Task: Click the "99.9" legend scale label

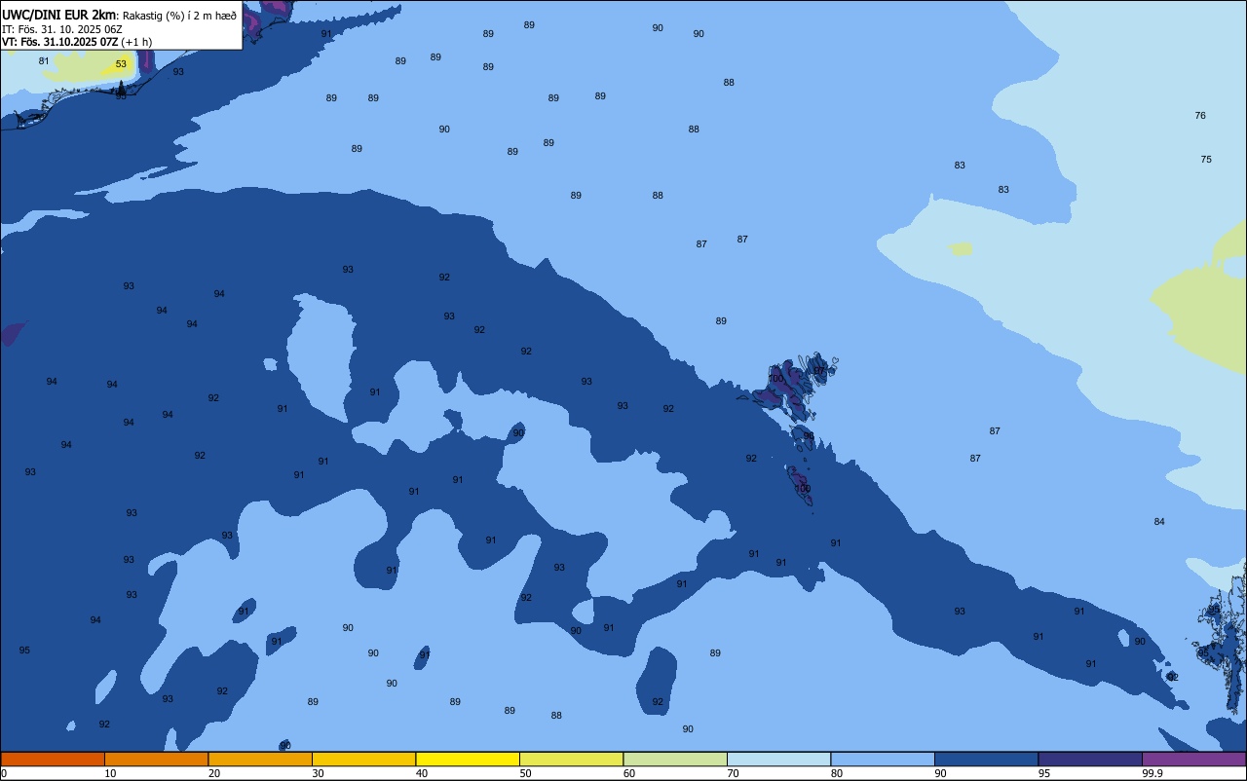Action: point(1152,773)
